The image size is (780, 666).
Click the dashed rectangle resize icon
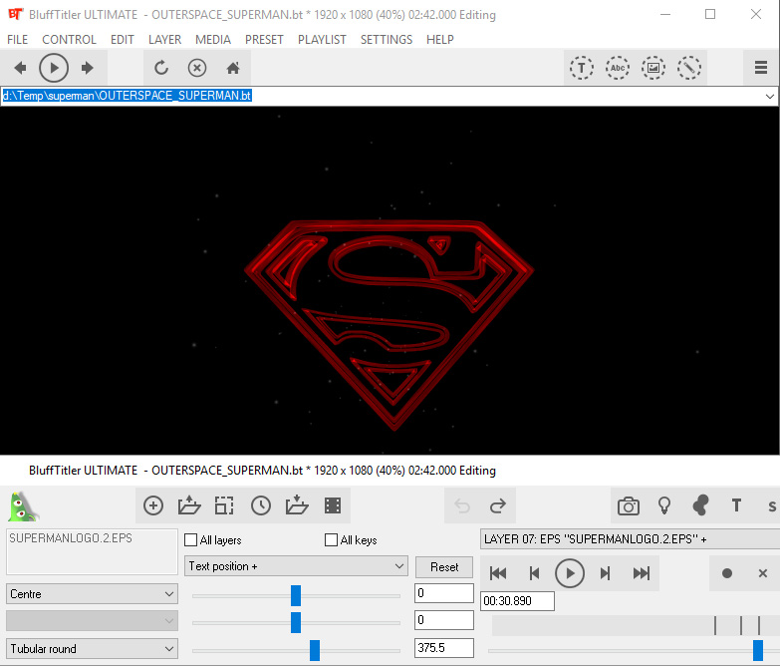pyautogui.click(x=224, y=505)
